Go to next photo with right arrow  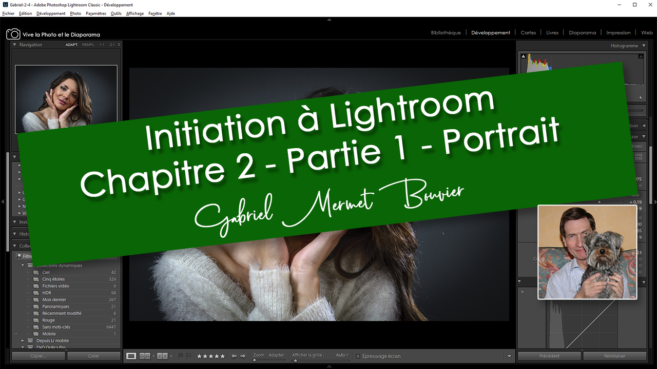tap(243, 356)
